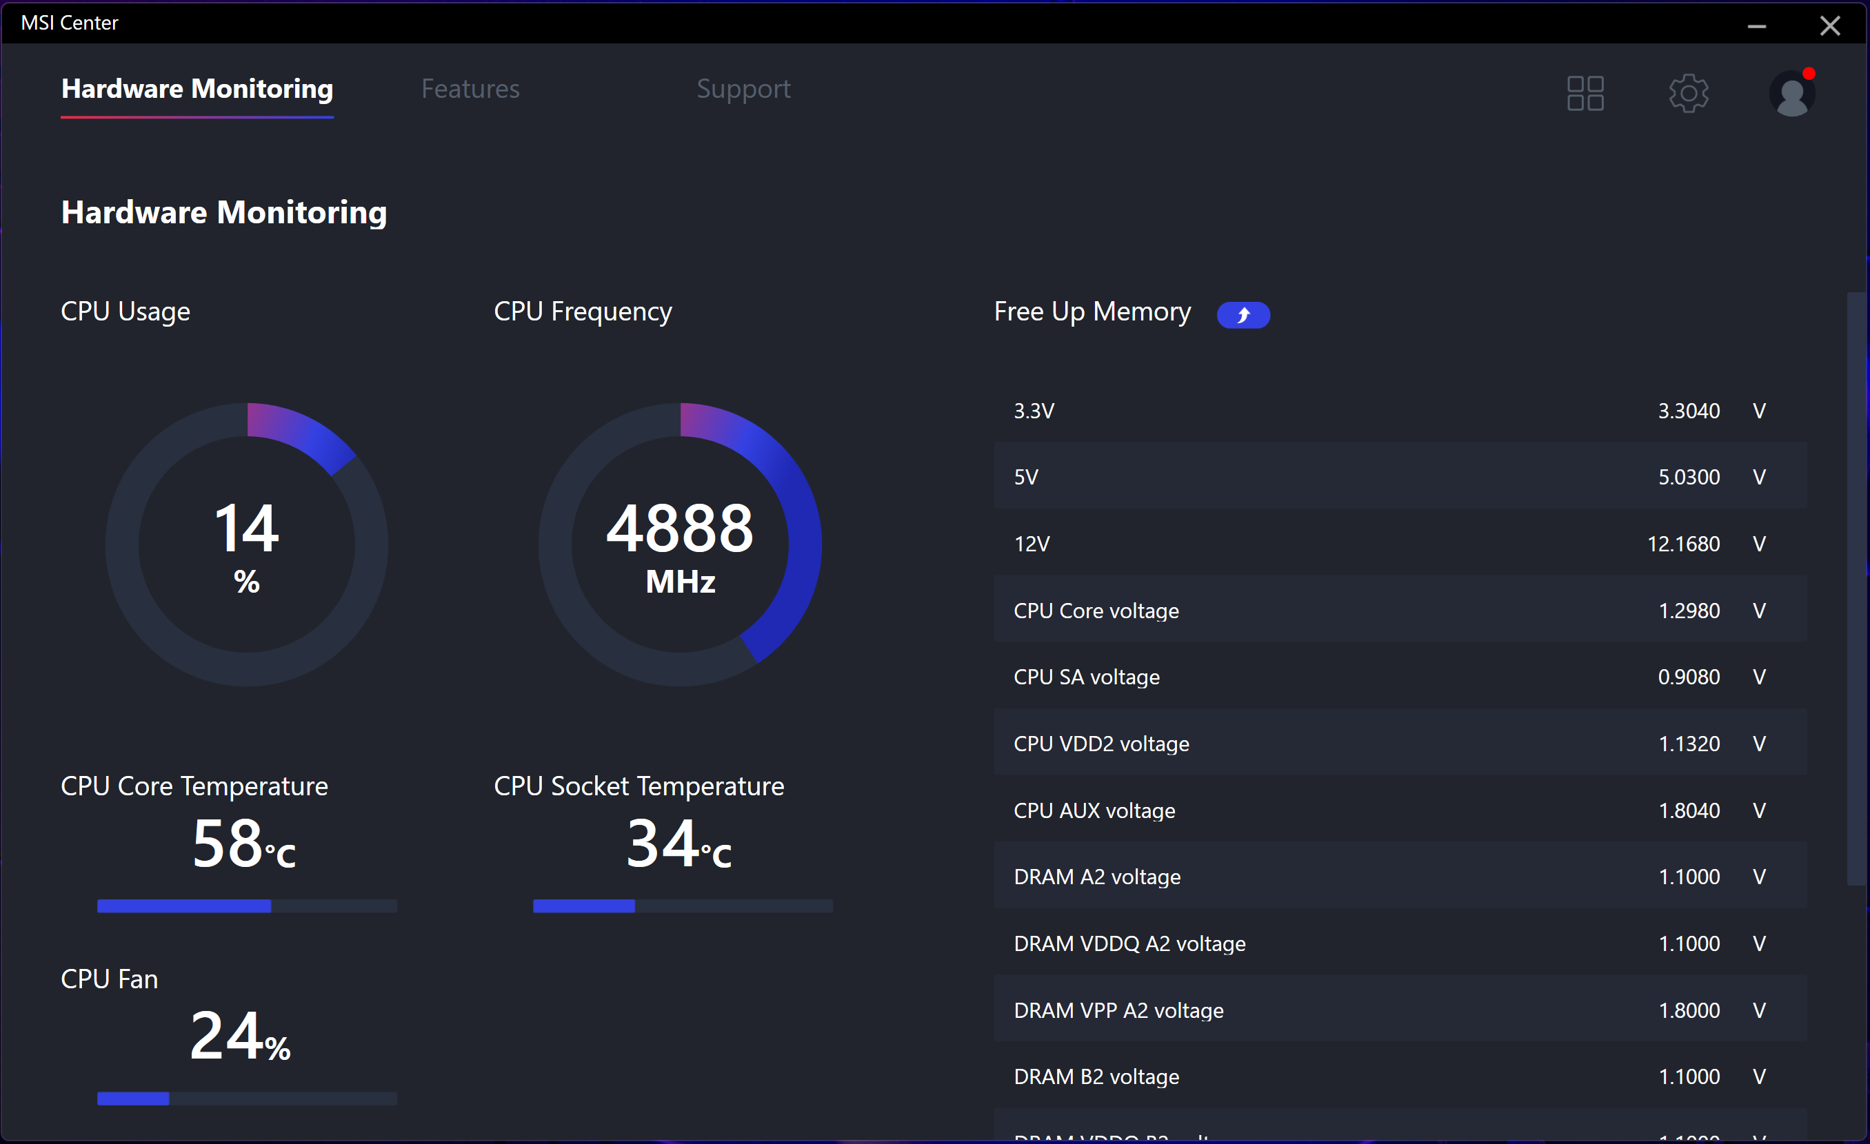This screenshot has width=1870, height=1144.
Task: Click the 34°C socket temperature value
Action: point(678,844)
